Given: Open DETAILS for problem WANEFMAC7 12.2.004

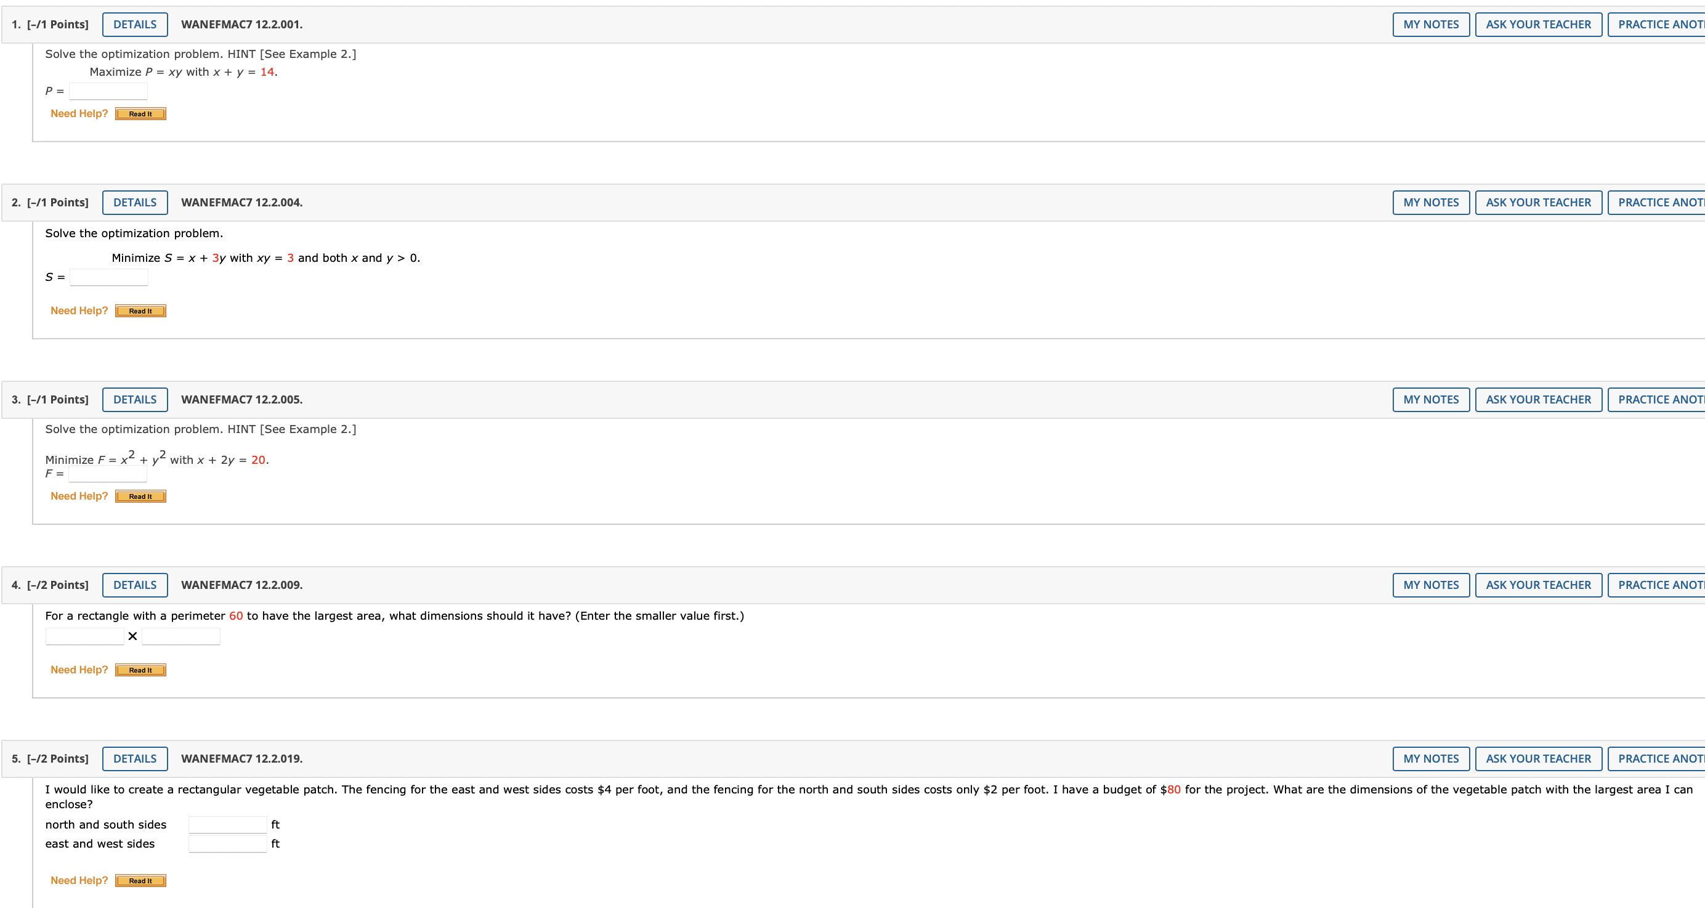Looking at the screenshot, I should pos(134,202).
